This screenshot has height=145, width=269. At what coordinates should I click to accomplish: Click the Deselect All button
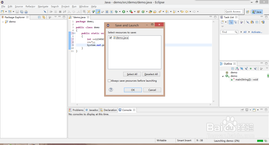coord(151,74)
